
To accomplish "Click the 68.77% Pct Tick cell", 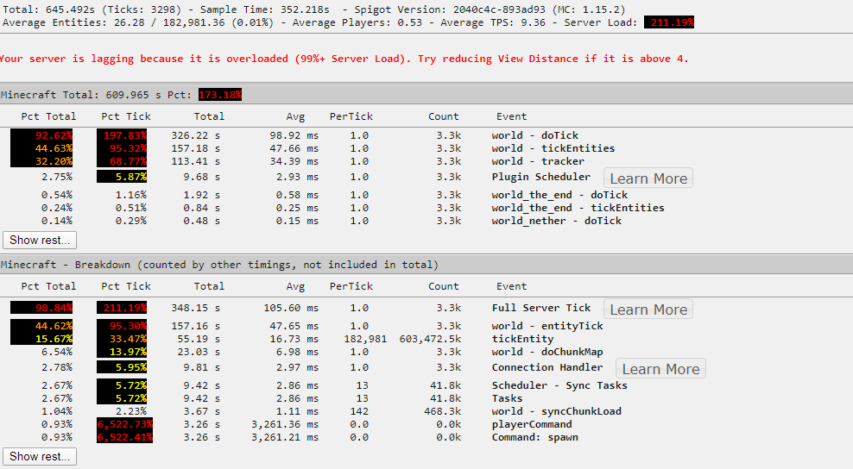I will [x=122, y=161].
